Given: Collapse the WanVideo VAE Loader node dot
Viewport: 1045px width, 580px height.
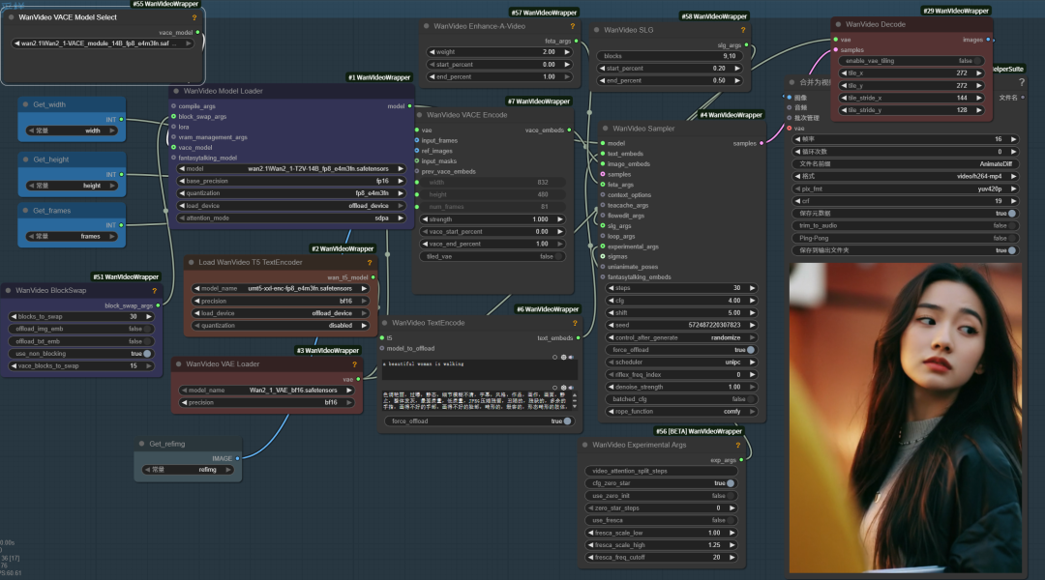Looking at the screenshot, I should point(179,364).
